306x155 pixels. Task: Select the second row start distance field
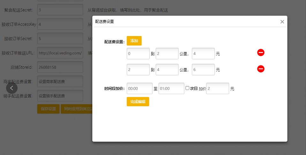point(138,70)
